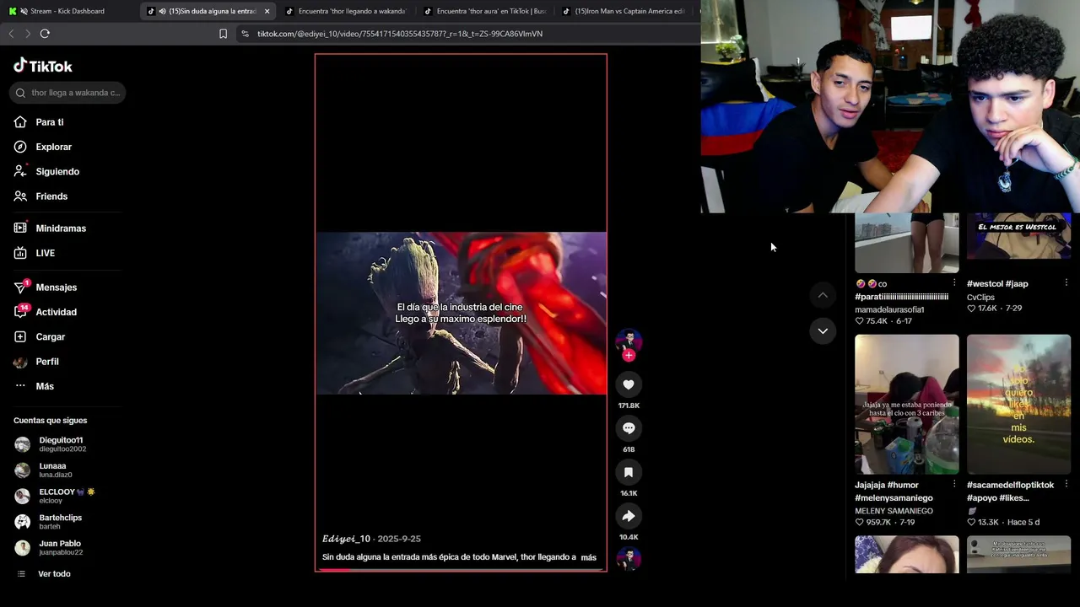Switch to 'thor llegando a wakanda' tab
Viewport: 1080px width, 607px height.
pyautogui.click(x=346, y=11)
